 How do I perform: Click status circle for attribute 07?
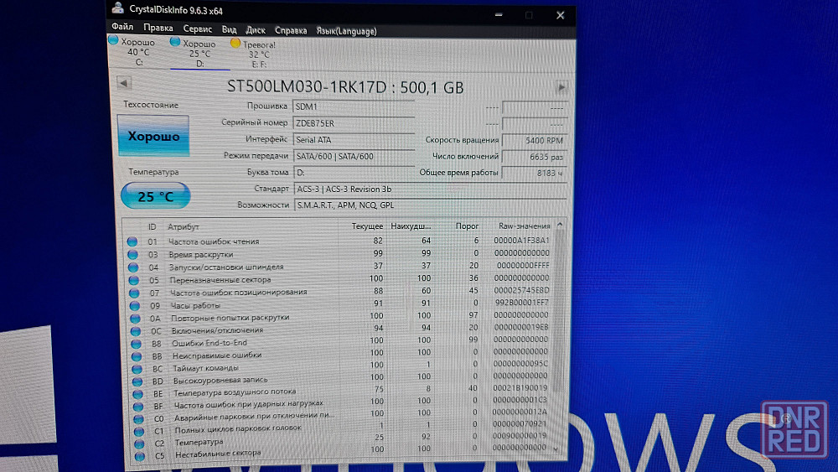click(134, 293)
